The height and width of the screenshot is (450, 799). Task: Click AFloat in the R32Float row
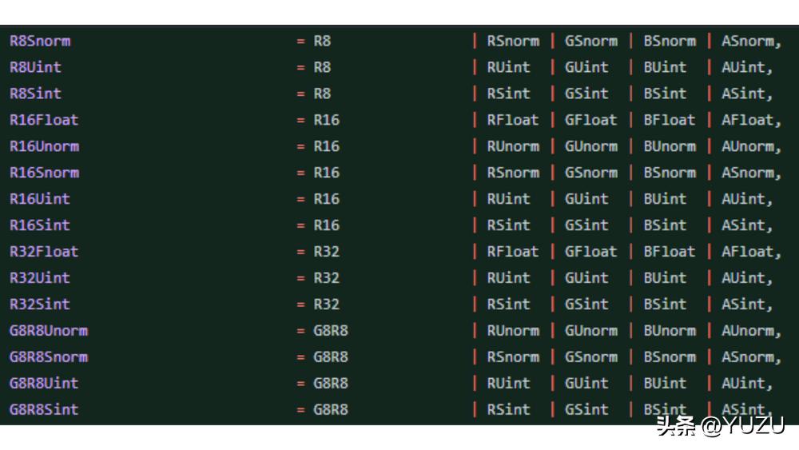(748, 252)
